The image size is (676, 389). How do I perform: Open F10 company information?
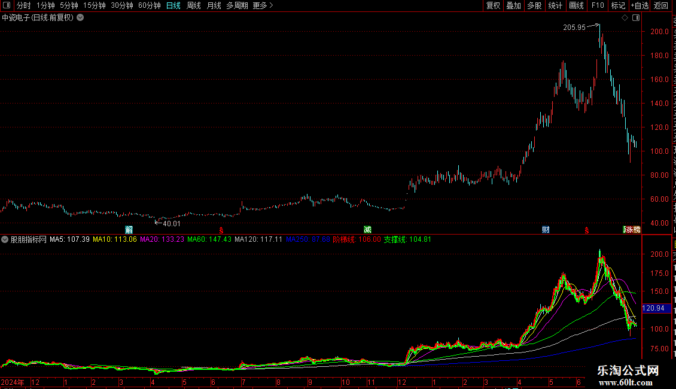click(x=598, y=5)
